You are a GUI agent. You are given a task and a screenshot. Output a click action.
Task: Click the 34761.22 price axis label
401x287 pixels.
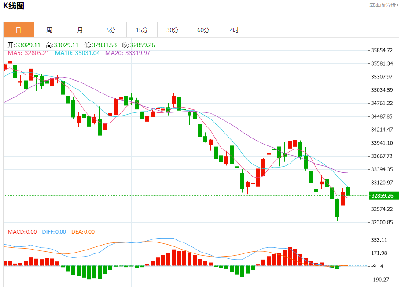[382, 103]
